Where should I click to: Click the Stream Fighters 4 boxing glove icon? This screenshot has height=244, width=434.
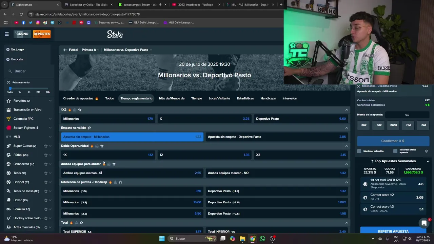9,128
